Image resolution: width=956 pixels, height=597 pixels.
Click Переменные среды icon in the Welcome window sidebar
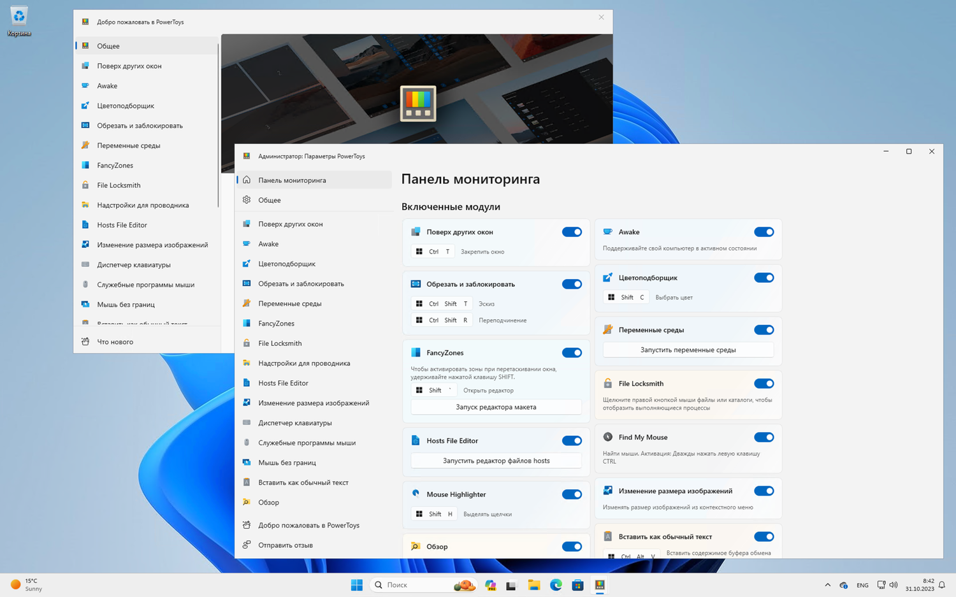pos(85,145)
